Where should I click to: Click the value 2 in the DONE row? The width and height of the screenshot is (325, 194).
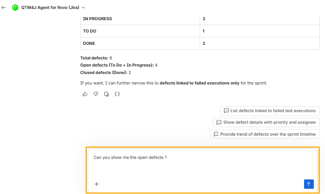[204, 43]
